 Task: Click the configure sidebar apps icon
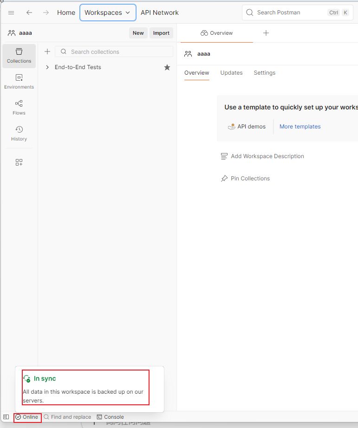point(19,162)
